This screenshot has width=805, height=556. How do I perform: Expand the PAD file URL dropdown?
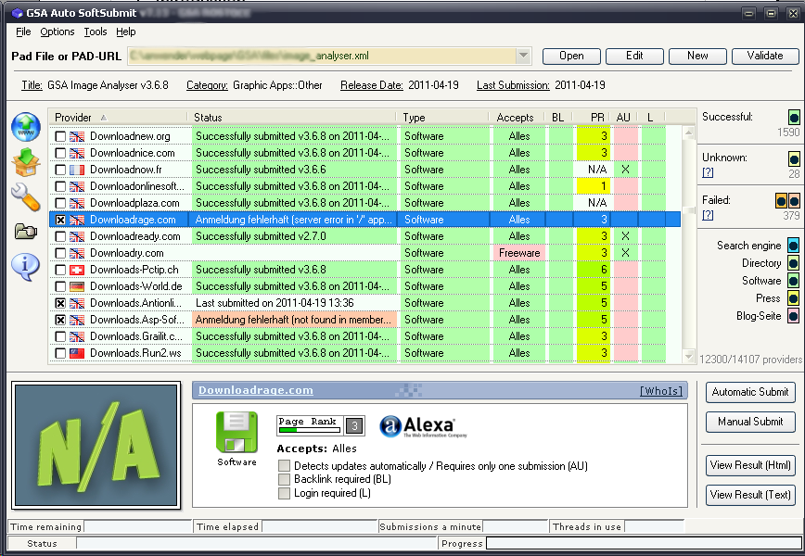523,56
